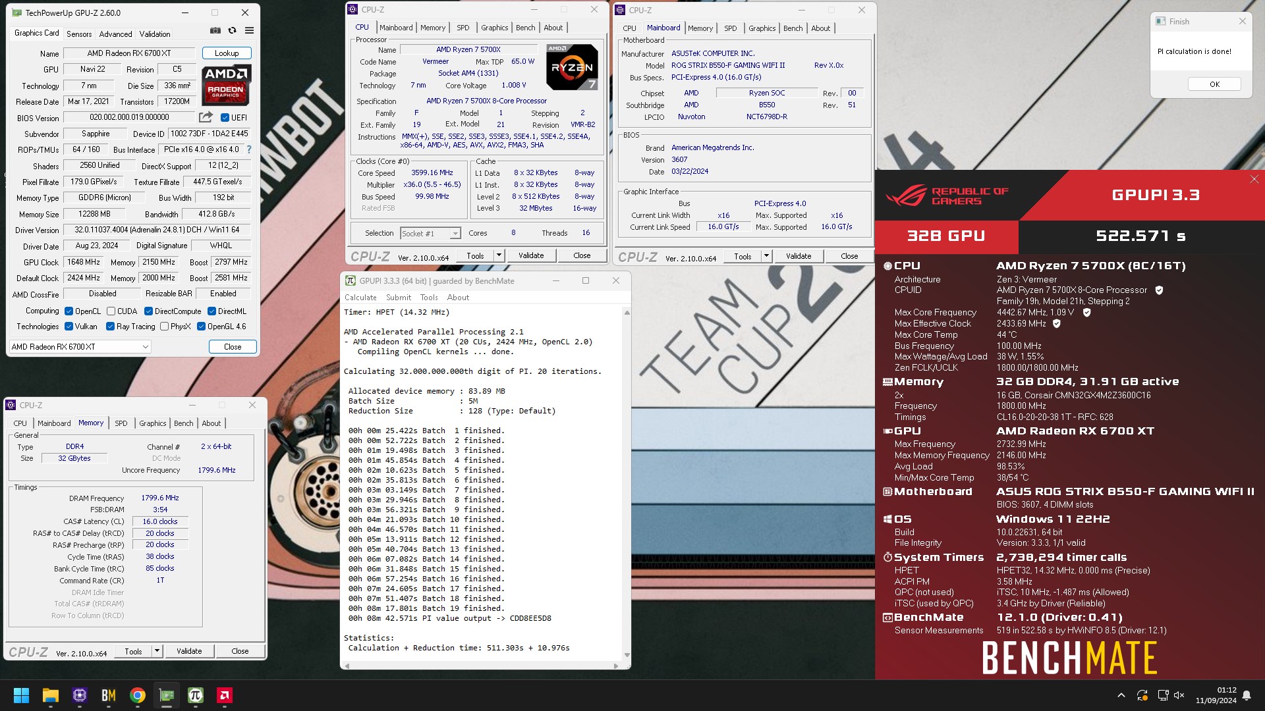Click the muted volume tray icon
Screen dimensions: 1265x711
point(1179,695)
